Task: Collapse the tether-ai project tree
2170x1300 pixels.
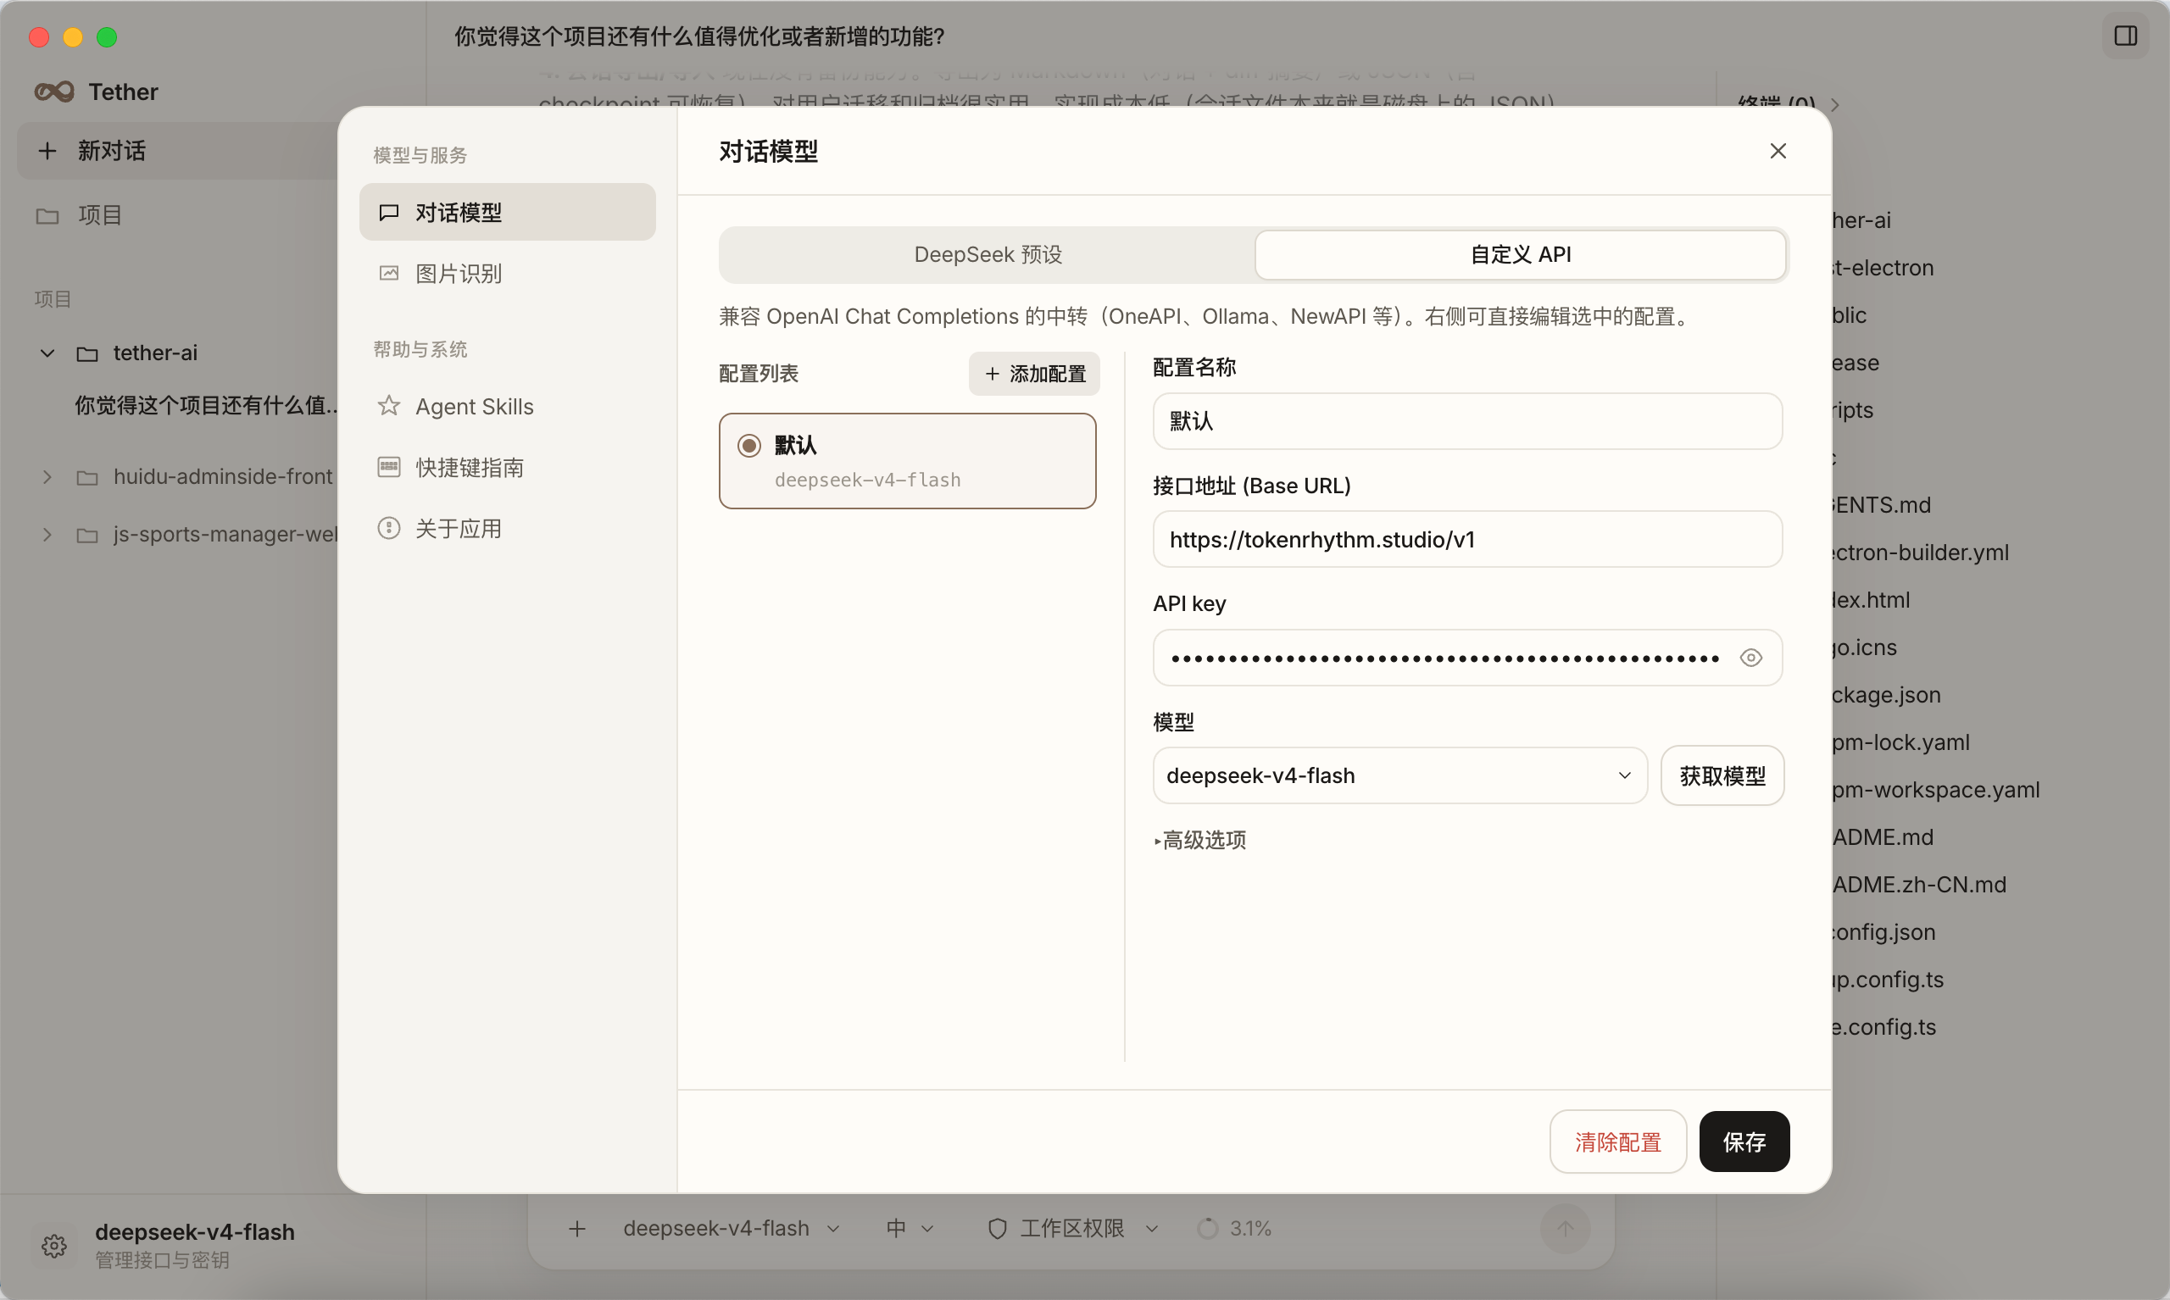Action: (47, 353)
